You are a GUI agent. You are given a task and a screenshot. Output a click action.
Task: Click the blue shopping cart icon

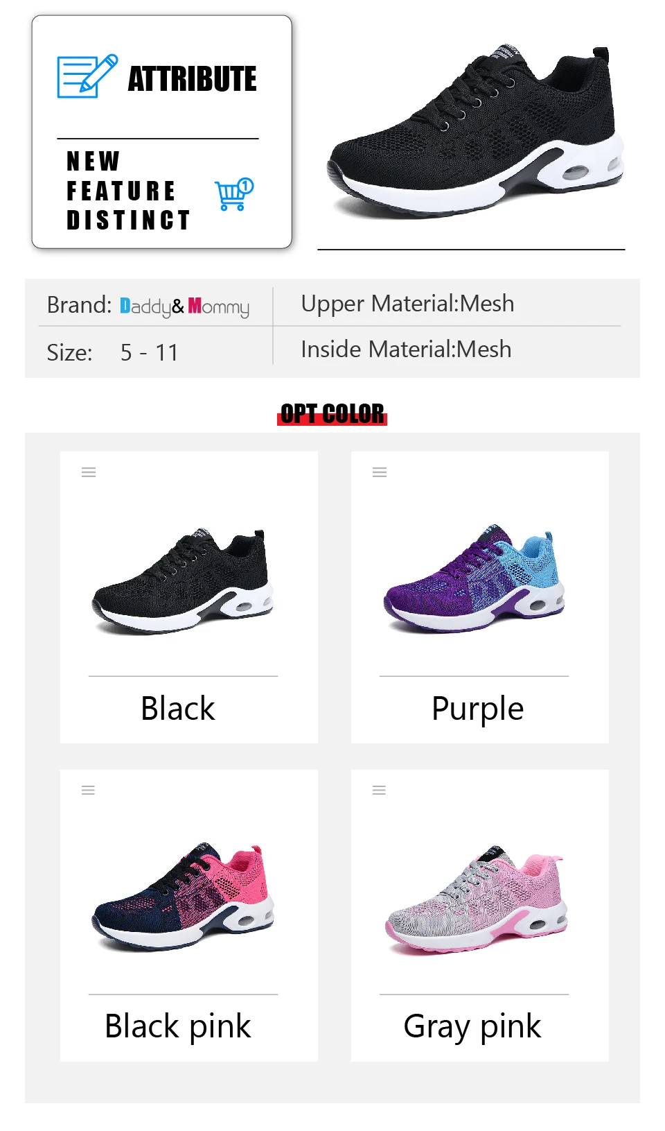pos(234,194)
